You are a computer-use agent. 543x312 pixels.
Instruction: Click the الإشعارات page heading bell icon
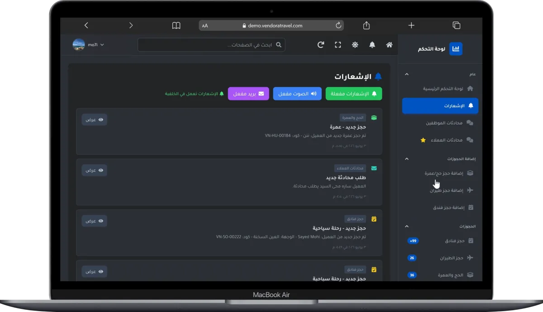pos(378,76)
